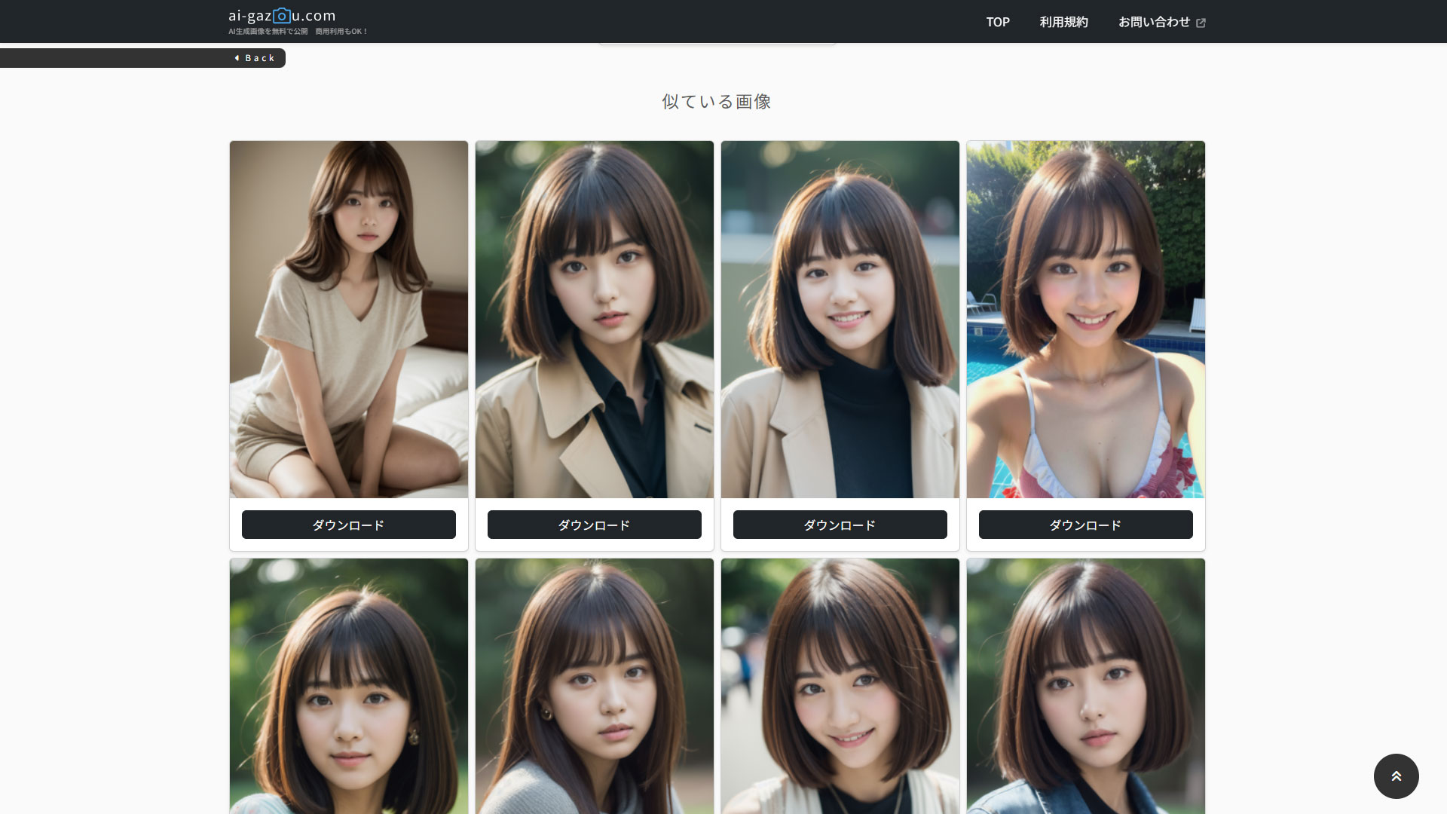Image resolution: width=1447 pixels, height=814 pixels.
Task: Open the thumbnail of woman sitting on bed
Action: (349, 320)
